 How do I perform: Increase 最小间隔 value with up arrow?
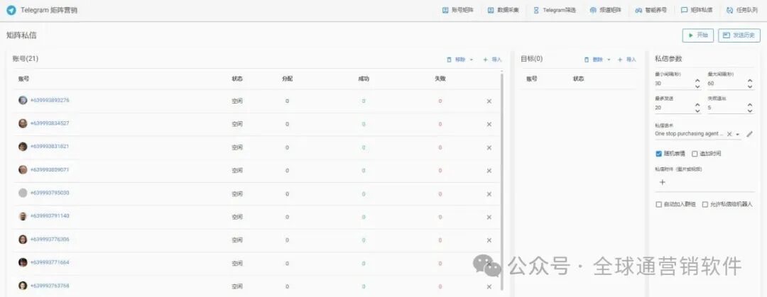point(697,81)
